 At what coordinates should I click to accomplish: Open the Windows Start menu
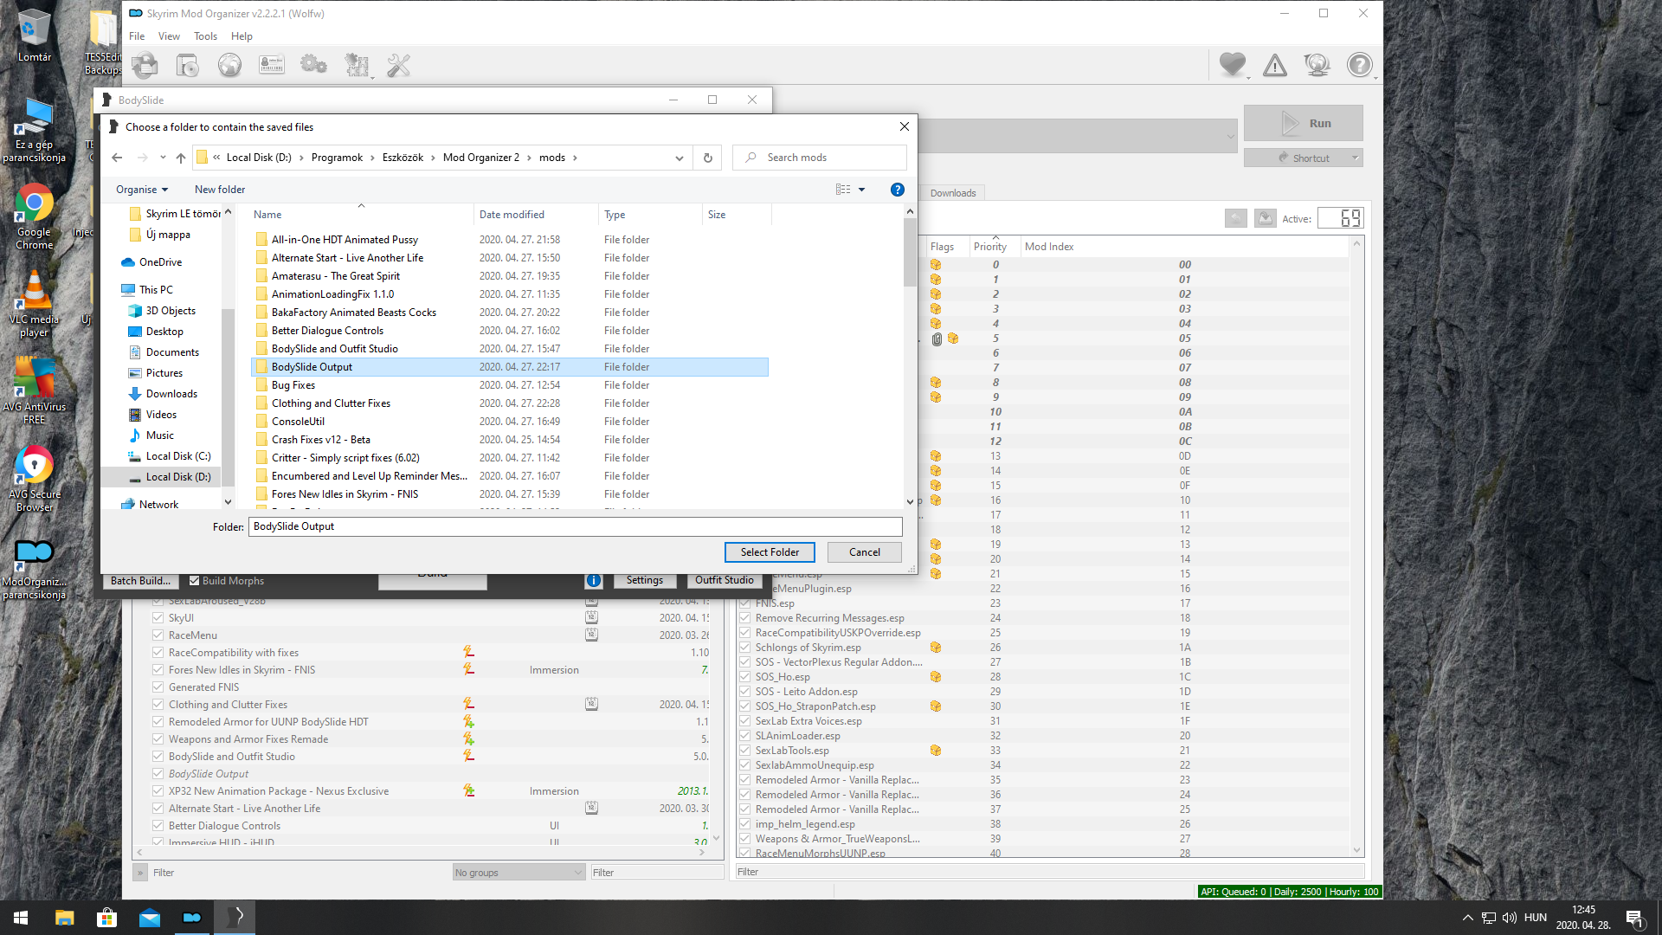tap(21, 918)
